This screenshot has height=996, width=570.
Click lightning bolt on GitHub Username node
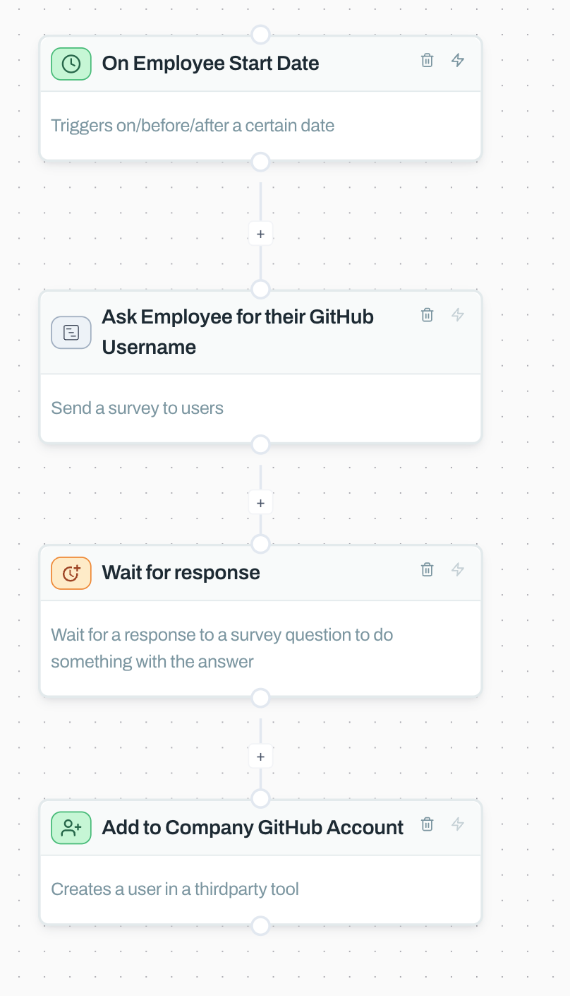tap(458, 315)
